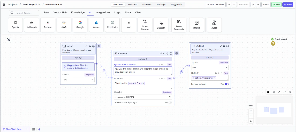The image size is (296, 132).
Task: Save the workflow
Action: (x=287, y=5)
